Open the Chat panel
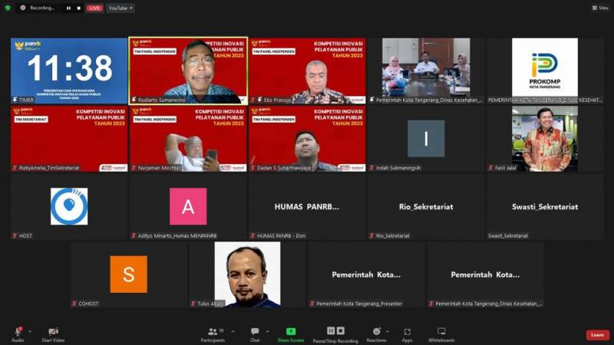This screenshot has height=345, width=614. (254, 332)
